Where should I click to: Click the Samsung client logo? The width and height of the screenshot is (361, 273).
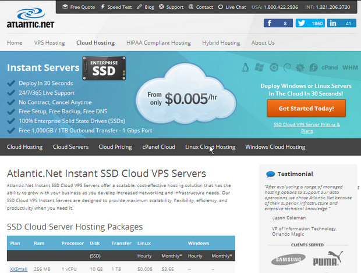pyautogui.click(x=288, y=260)
